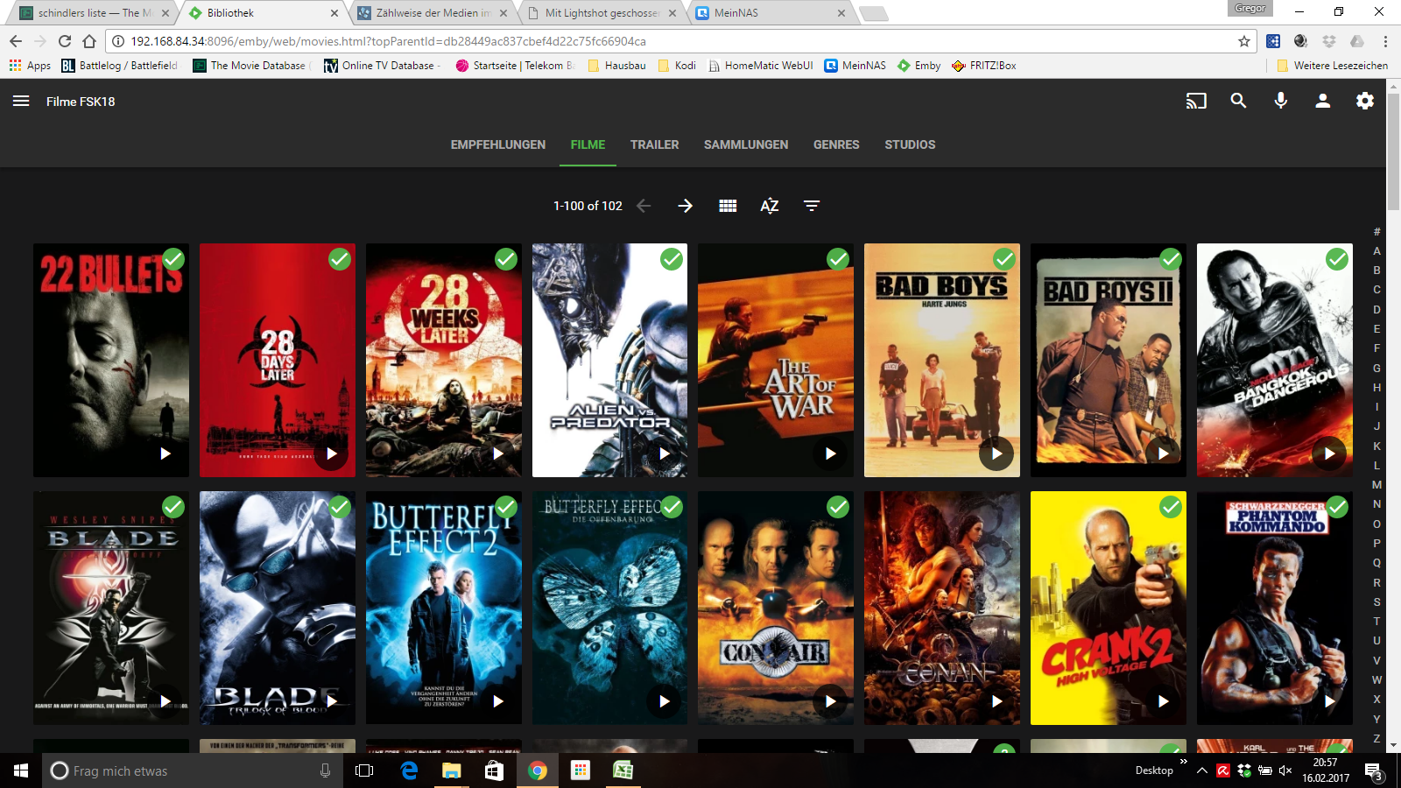The height and width of the screenshot is (788, 1401).
Task: Play Con Air movie
Action: point(830,701)
